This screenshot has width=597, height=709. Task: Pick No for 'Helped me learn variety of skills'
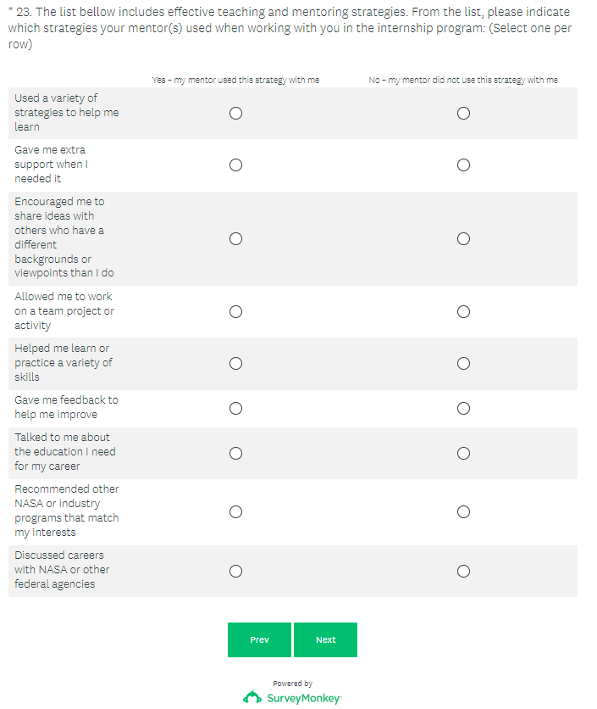pyautogui.click(x=463, y=363)
